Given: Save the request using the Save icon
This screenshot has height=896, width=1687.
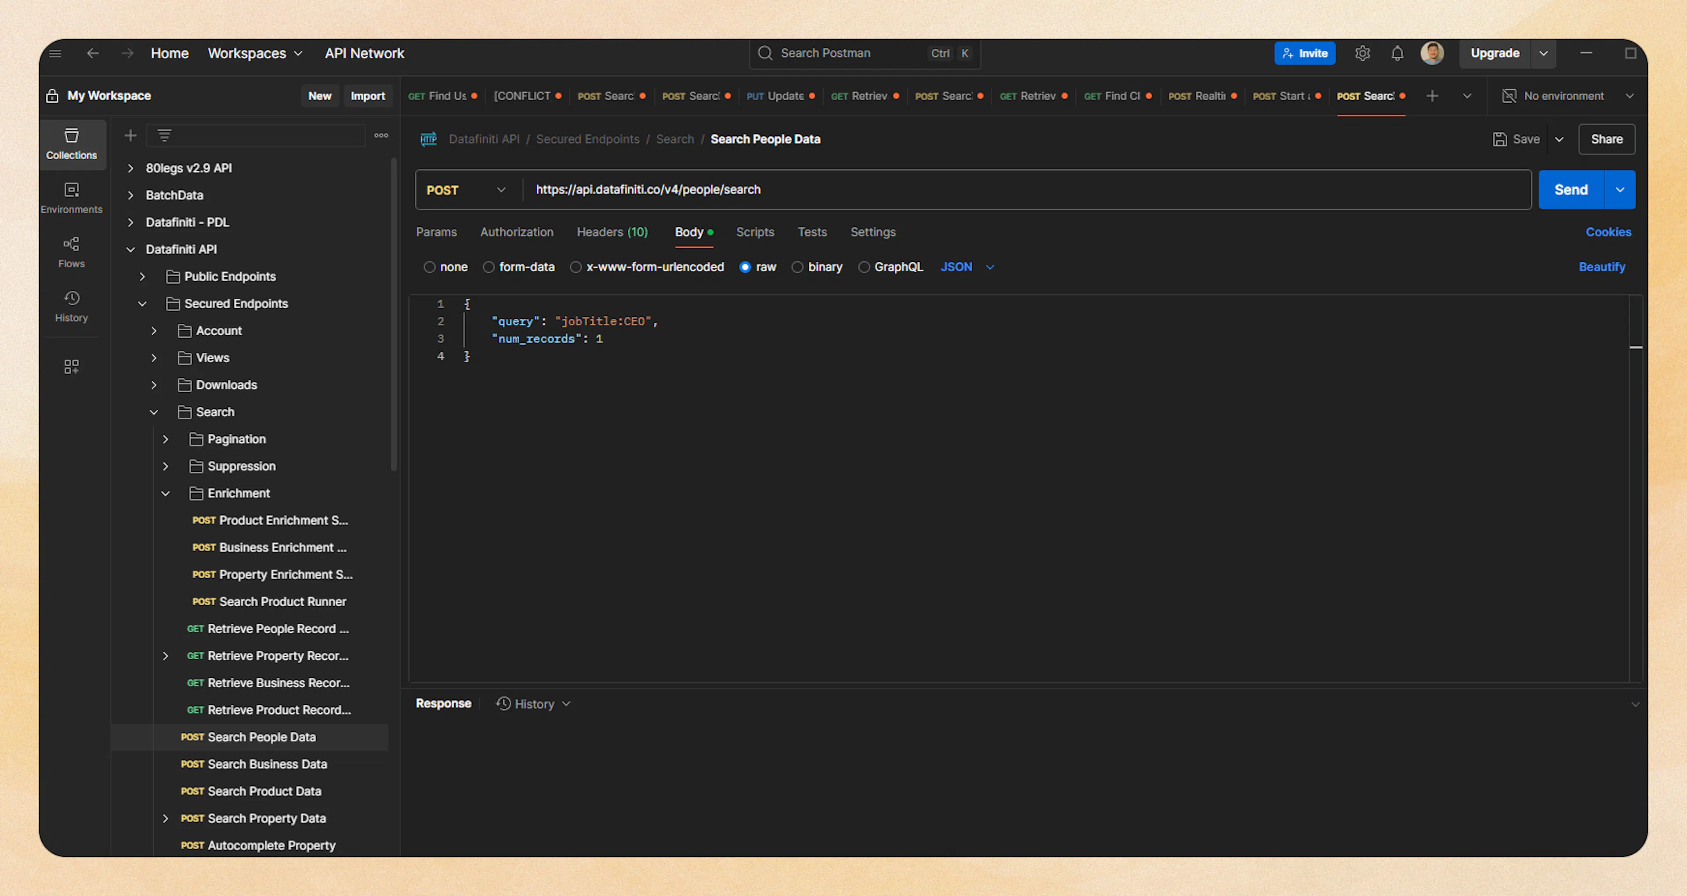Looking at the screenshot, I should point(1500,139).
